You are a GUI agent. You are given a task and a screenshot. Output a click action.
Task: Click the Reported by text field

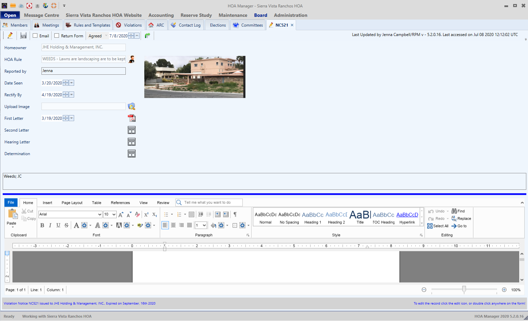tap(83, 71)
